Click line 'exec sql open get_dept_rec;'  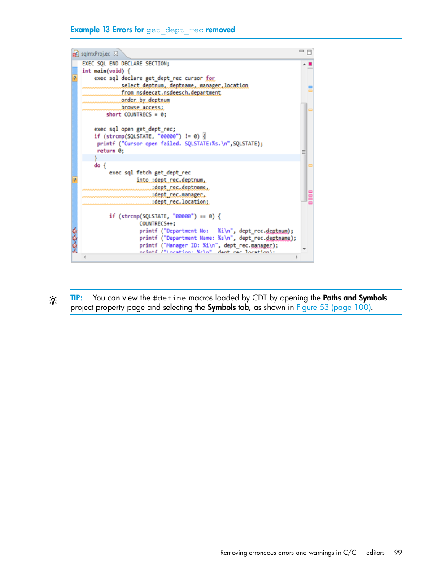(x=135, y=129)
